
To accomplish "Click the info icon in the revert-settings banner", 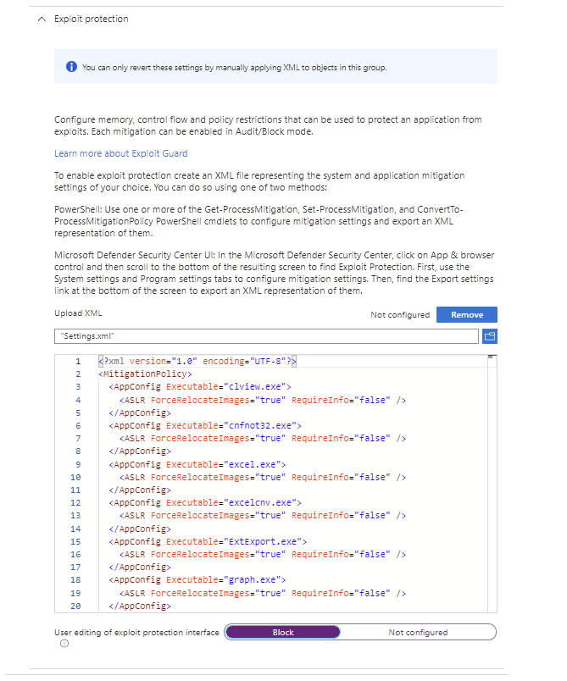I will pyautogui.click(x=71, y=67).
